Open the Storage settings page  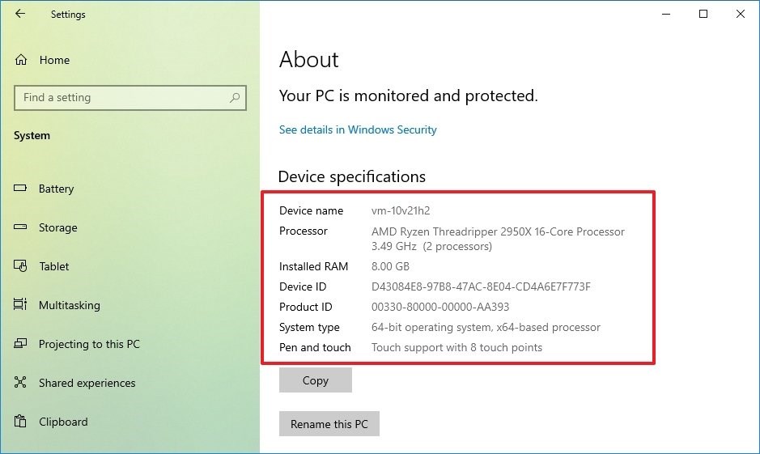(58, 227)
